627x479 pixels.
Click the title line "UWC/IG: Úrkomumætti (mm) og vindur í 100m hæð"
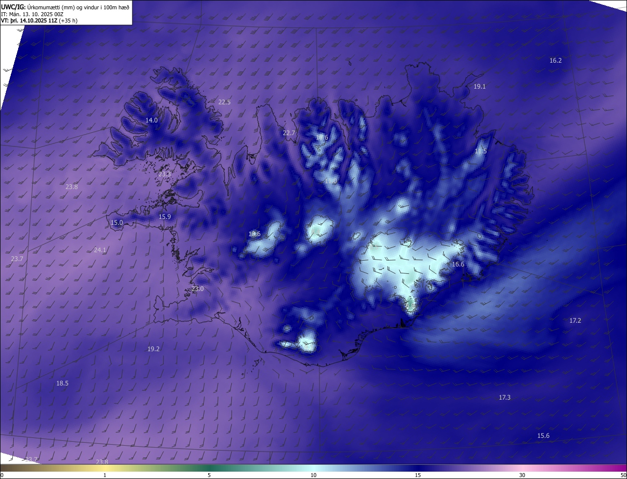click(65, 6)
